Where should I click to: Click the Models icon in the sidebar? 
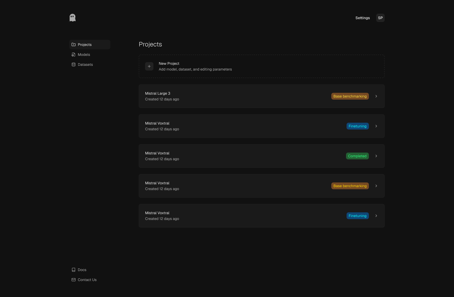[74, 55]
